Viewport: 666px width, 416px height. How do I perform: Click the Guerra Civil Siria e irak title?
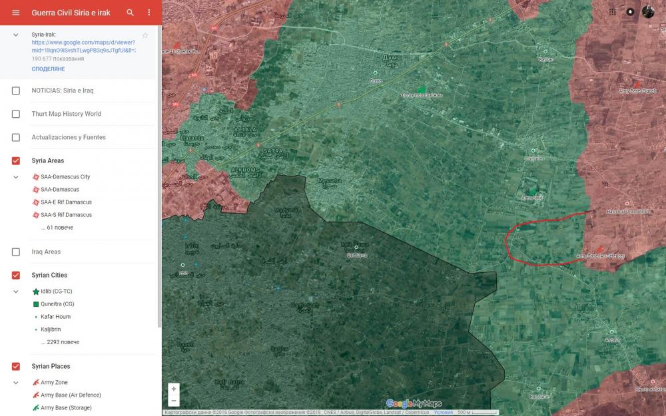[71, 13]
